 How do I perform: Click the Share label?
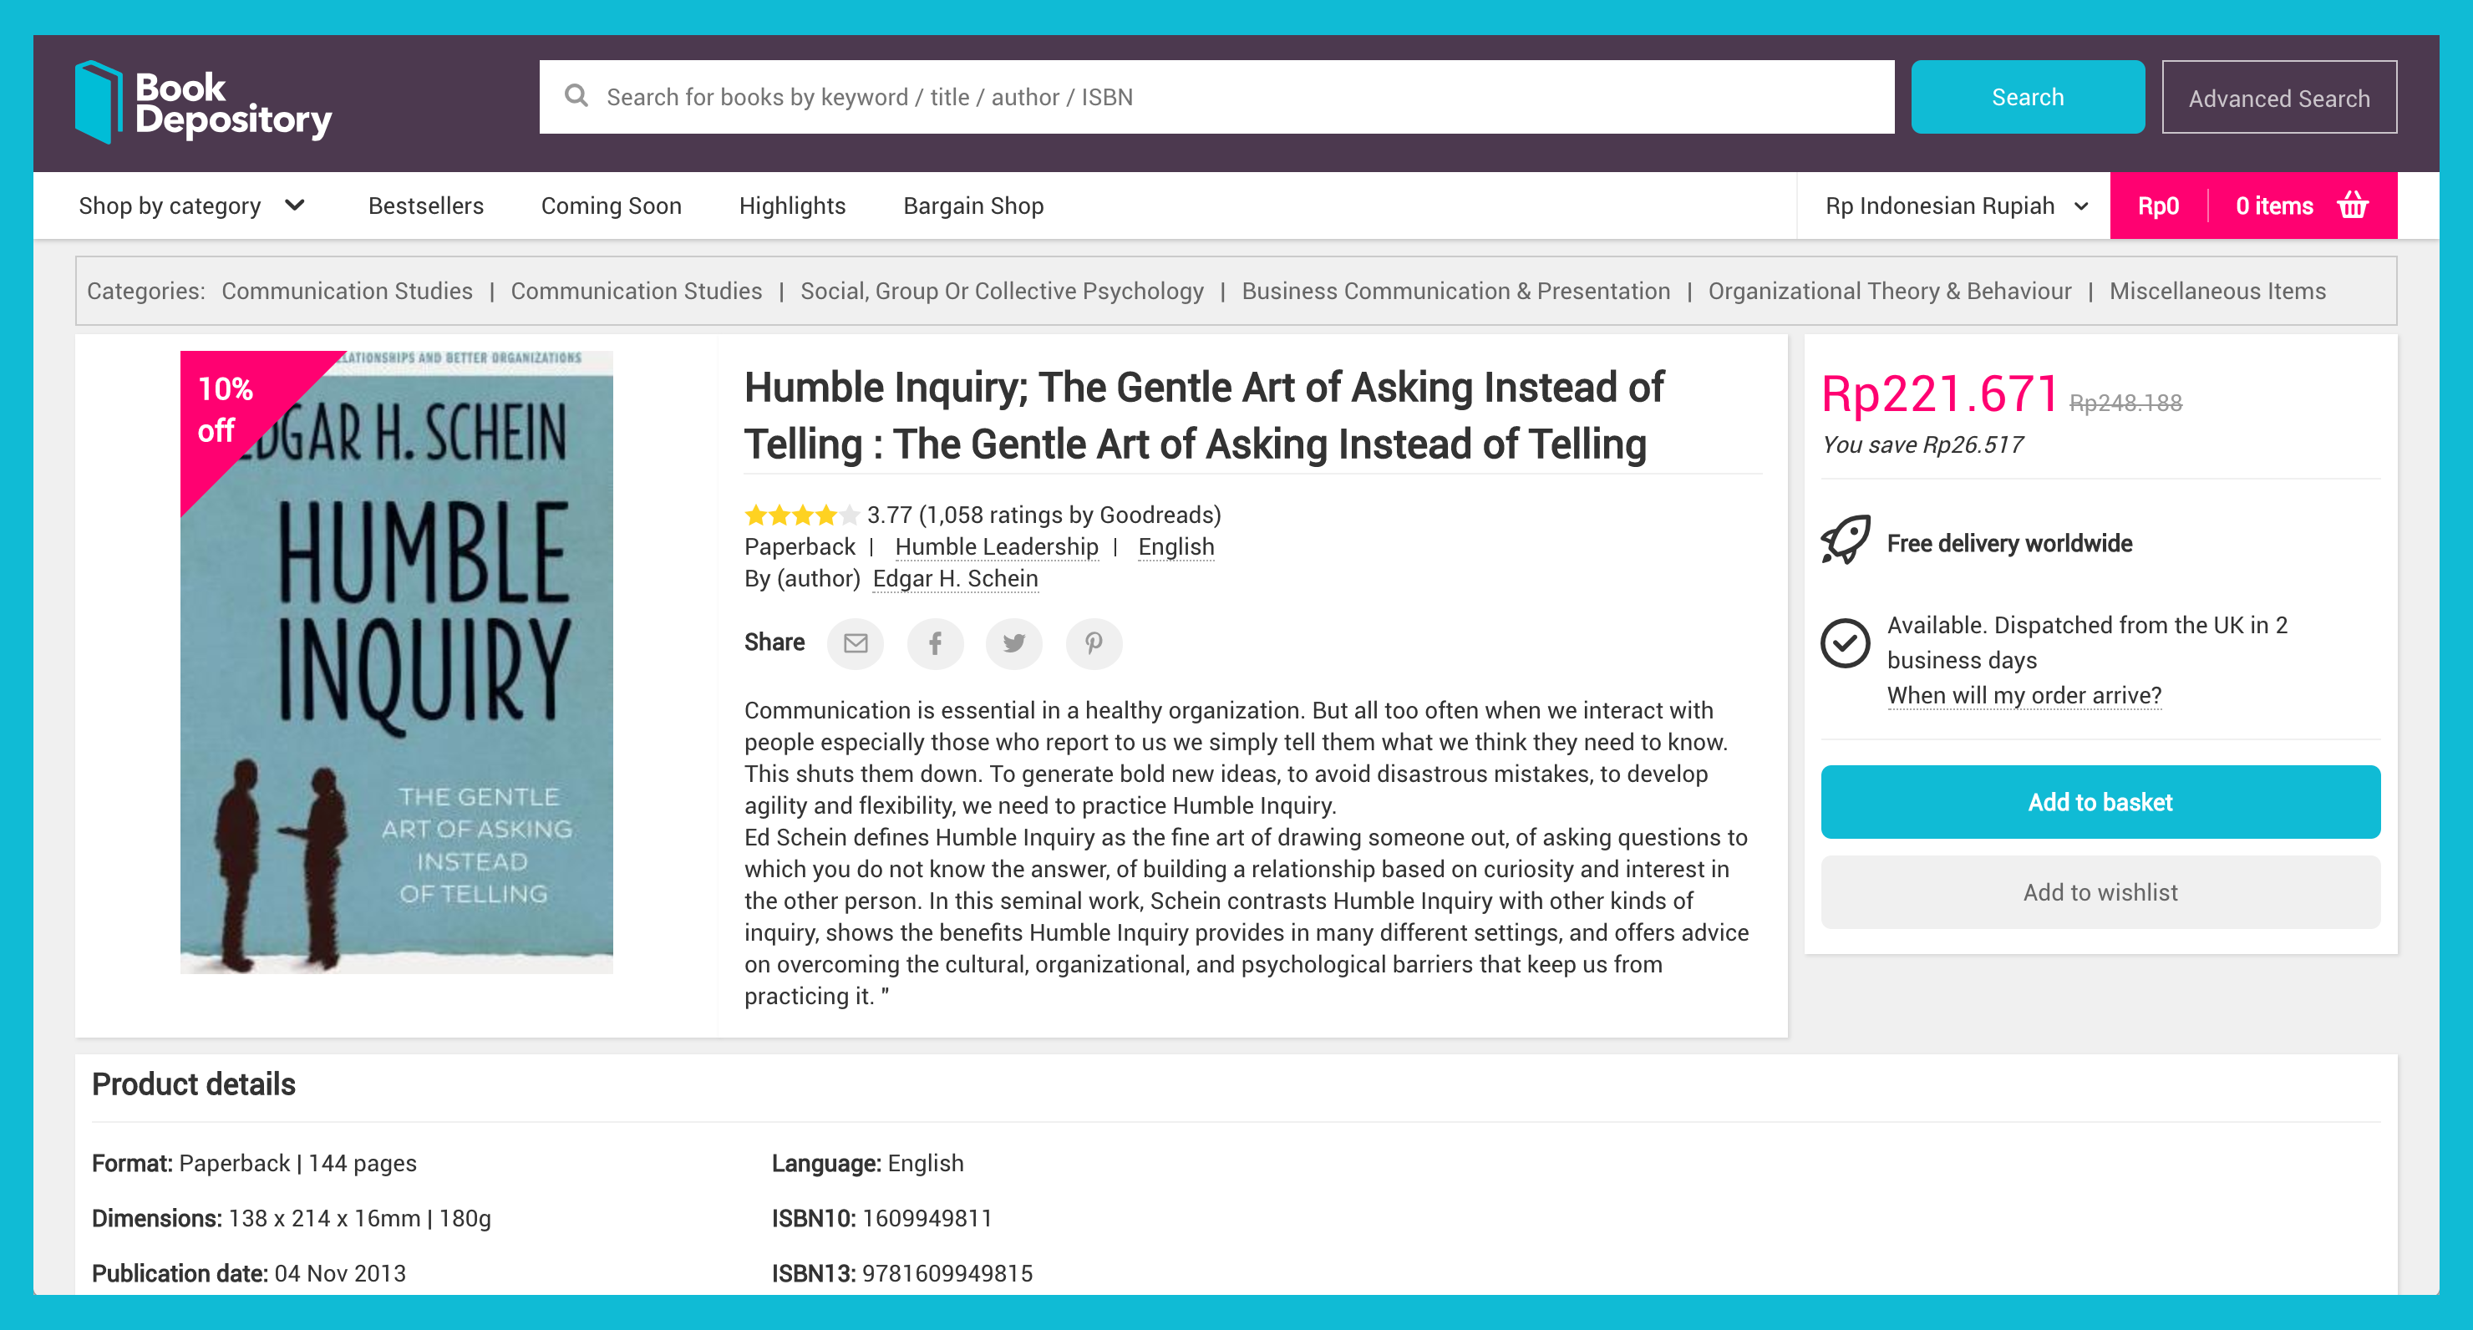774,642
